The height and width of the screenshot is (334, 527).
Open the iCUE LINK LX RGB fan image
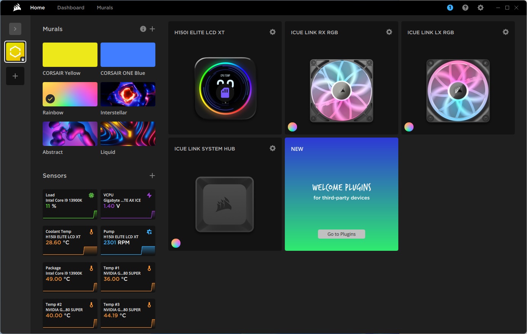coord(458,90)
